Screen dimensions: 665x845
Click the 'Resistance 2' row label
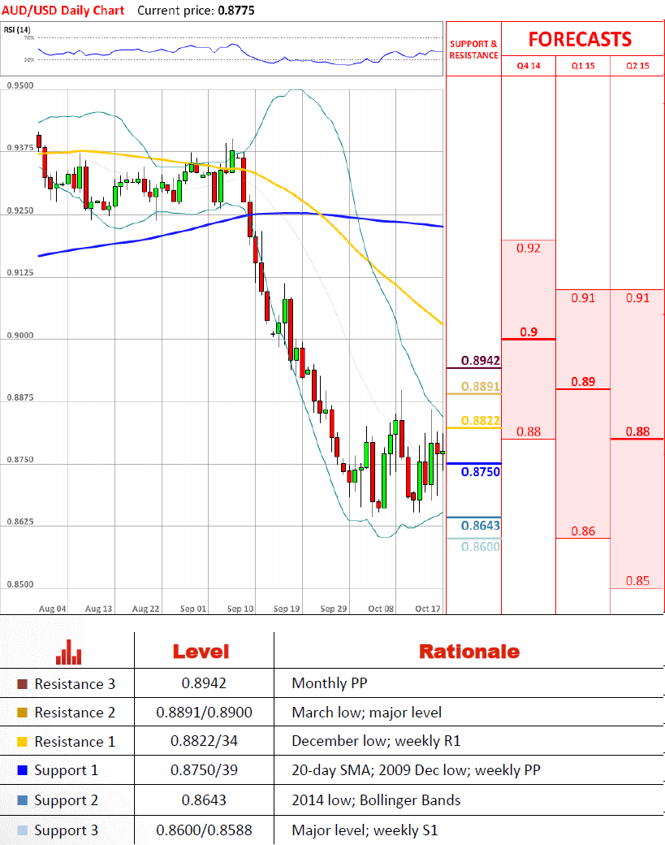point(75,713)
